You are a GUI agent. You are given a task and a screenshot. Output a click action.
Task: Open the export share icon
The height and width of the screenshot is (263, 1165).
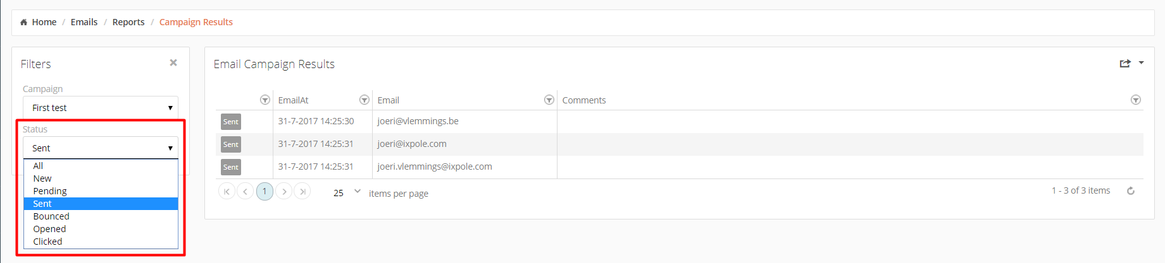pos(1125,63)
